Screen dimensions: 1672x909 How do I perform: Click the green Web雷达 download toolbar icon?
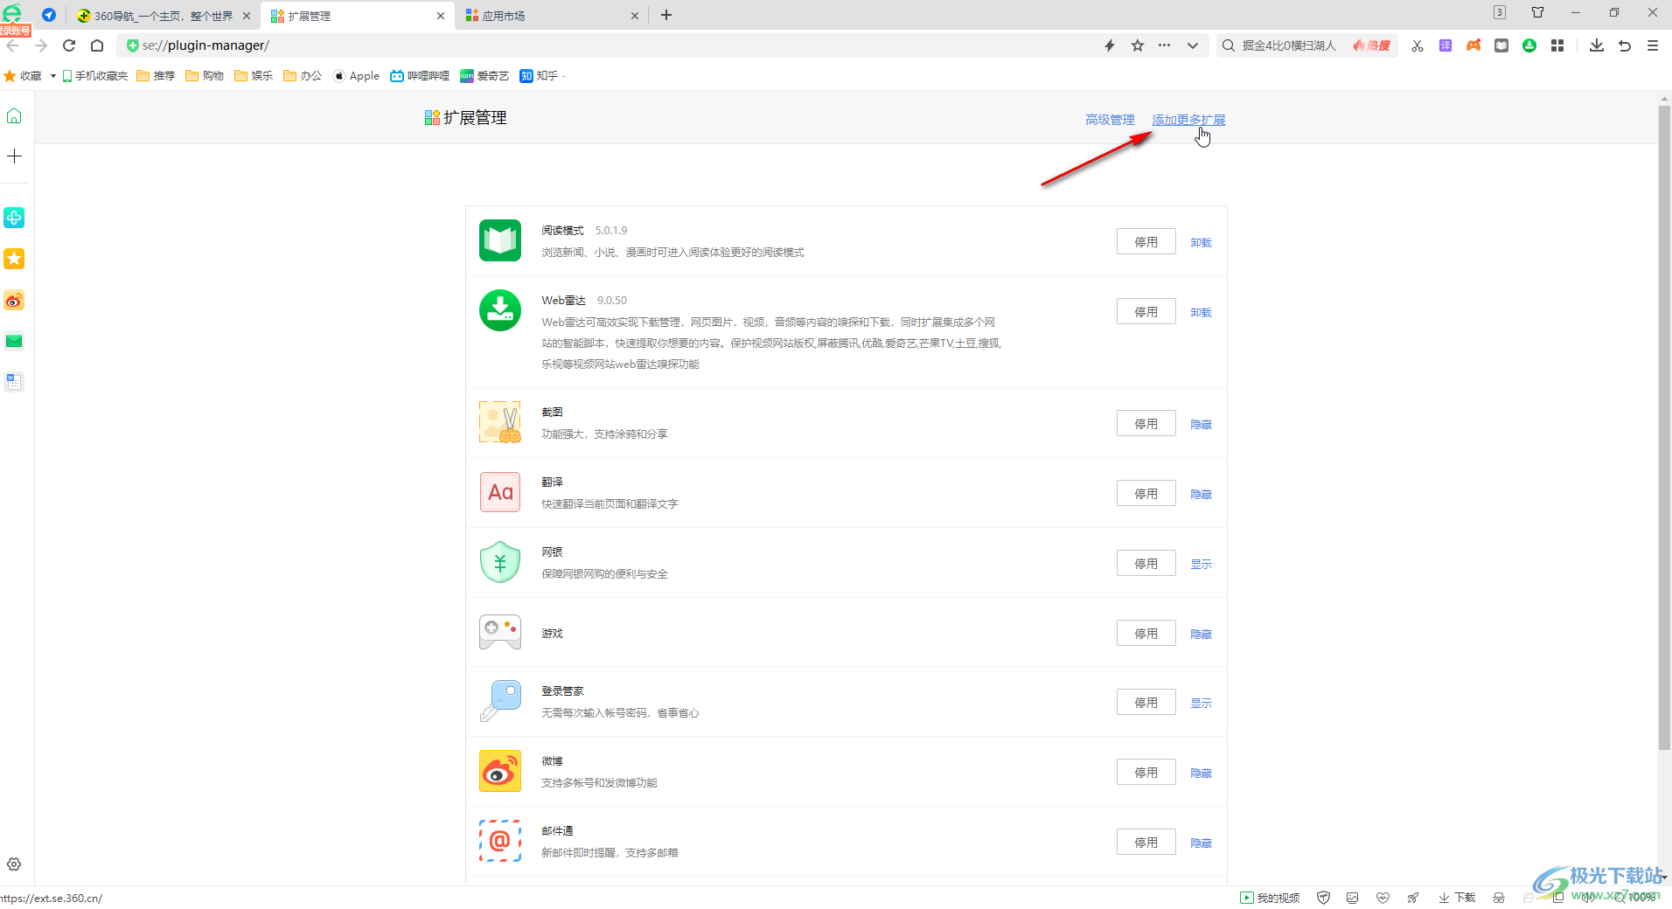tap(1529, 45)
